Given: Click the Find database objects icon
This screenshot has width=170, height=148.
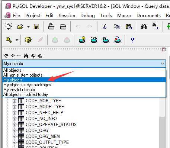Looking at the screenshot, I should [x=106, y=40].
